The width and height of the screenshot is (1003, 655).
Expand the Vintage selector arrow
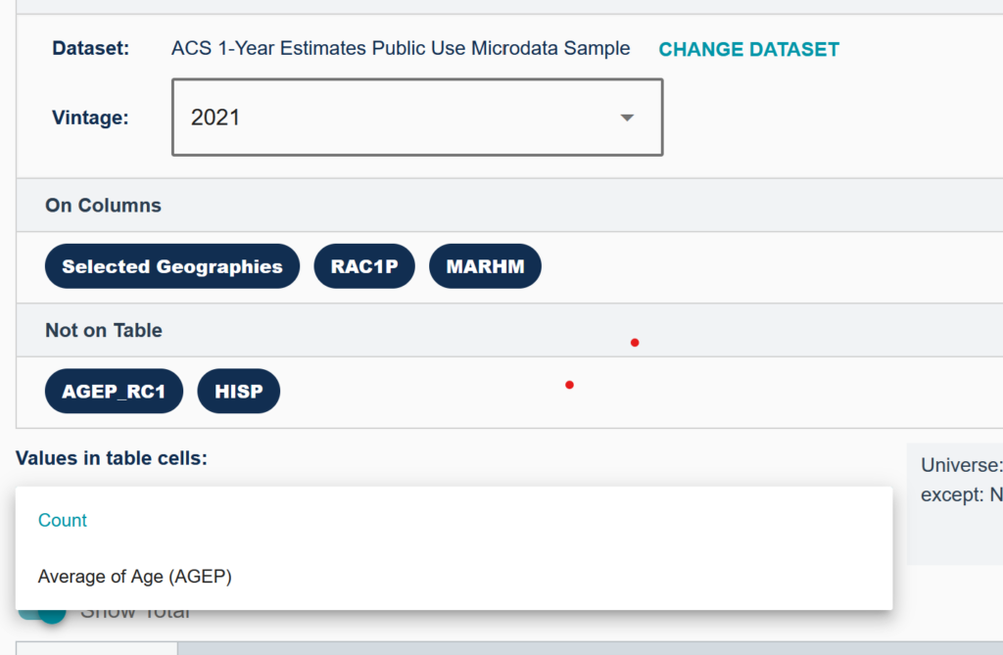(x=627, y=117)
